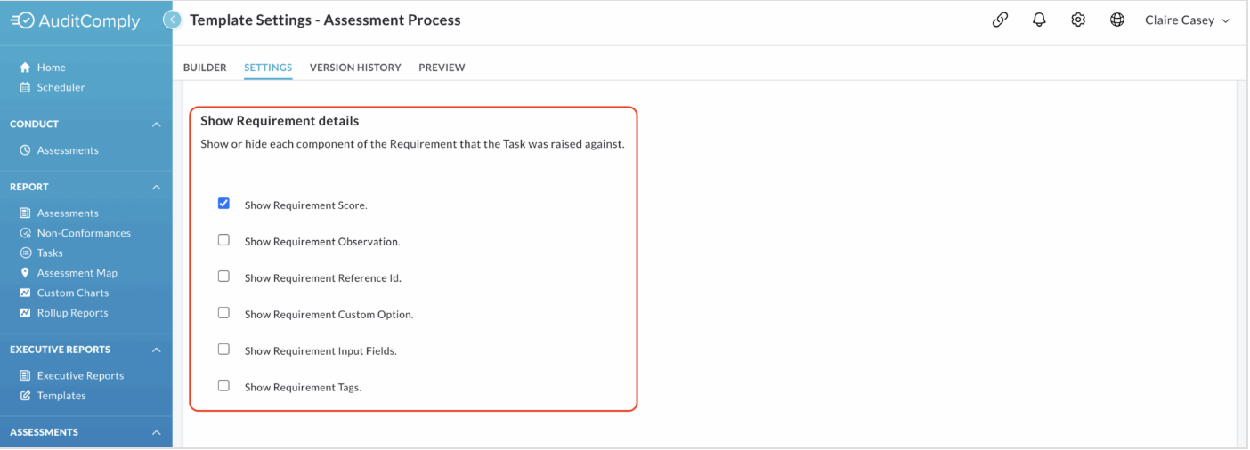1250x450 pixels.
Task: Open the Non-Conformances link
Action: coord(75,233)
